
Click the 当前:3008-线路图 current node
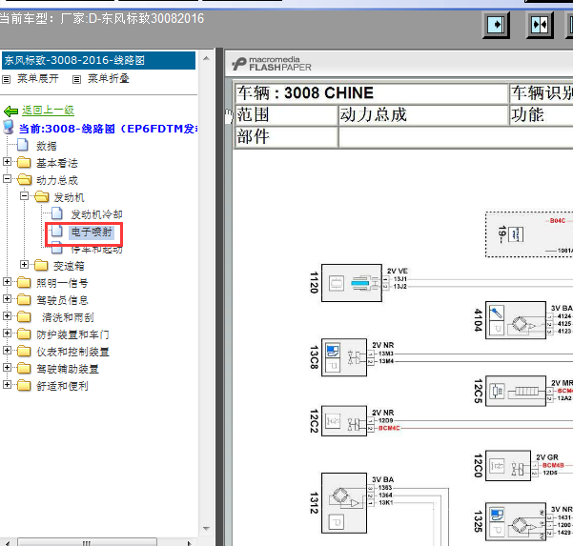click(x=108, y=129)
